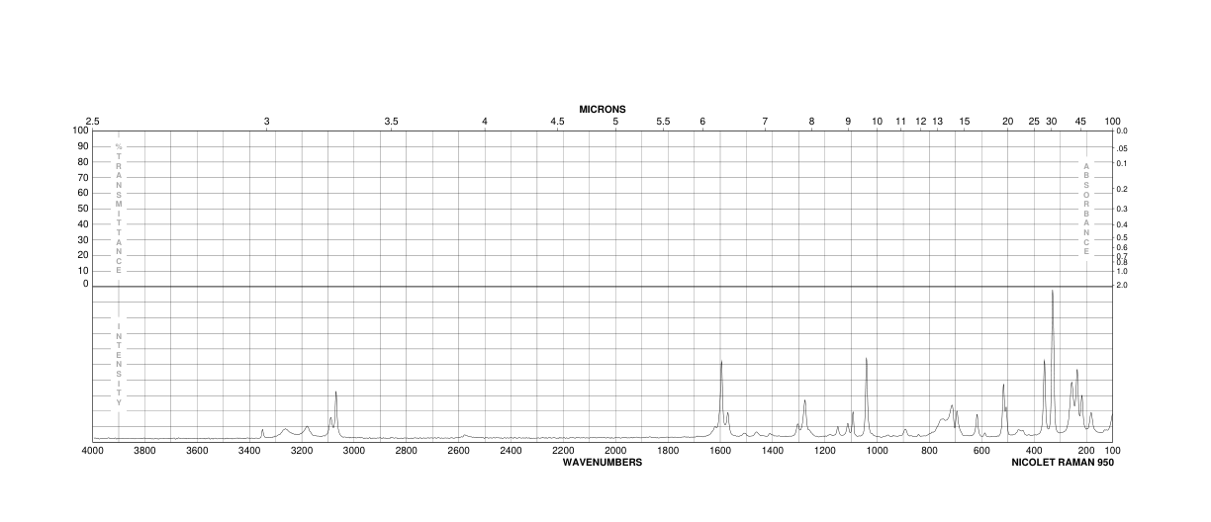Screen dimensions: 1211x522
Task: Select the 8 microns tick label
Action: pos(811,121)
